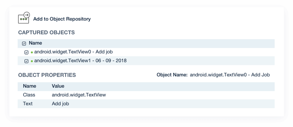Screen dimensions: 293x127
Task: Click the OBJECT PROPERTIES section heading
Action: [x=47, y=75]
